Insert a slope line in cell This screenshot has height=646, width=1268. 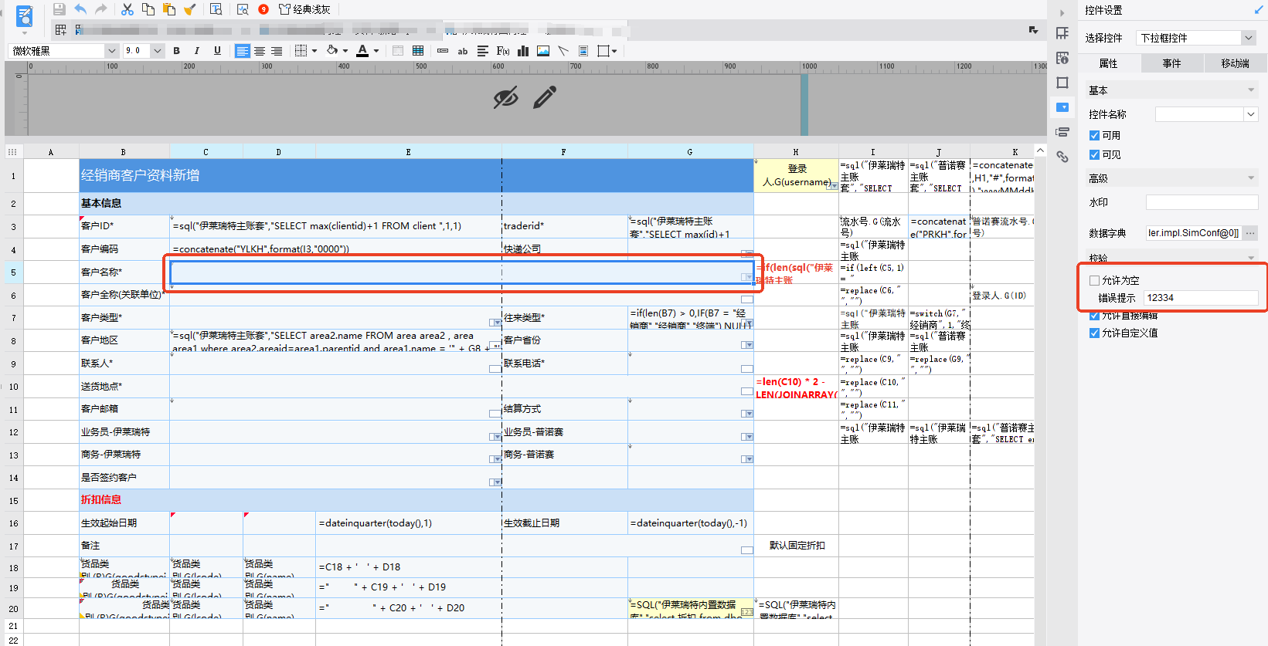tap(563, 51)
